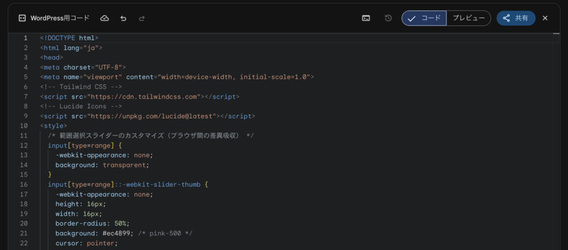Click the code file icon beside WordPress用コード

pyautogui.click(x=22, y=18)
